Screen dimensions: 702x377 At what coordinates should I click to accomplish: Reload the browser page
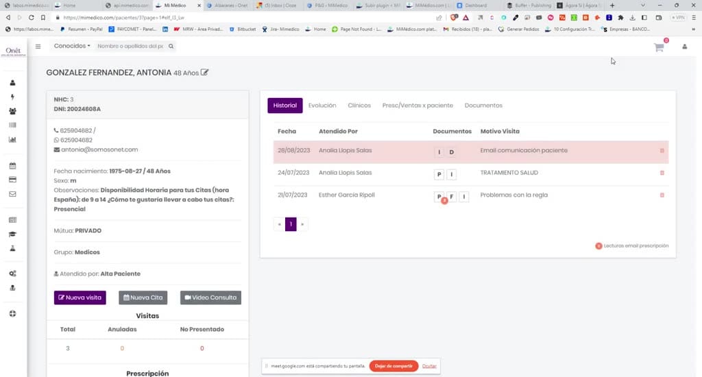[x=31, y=17]
